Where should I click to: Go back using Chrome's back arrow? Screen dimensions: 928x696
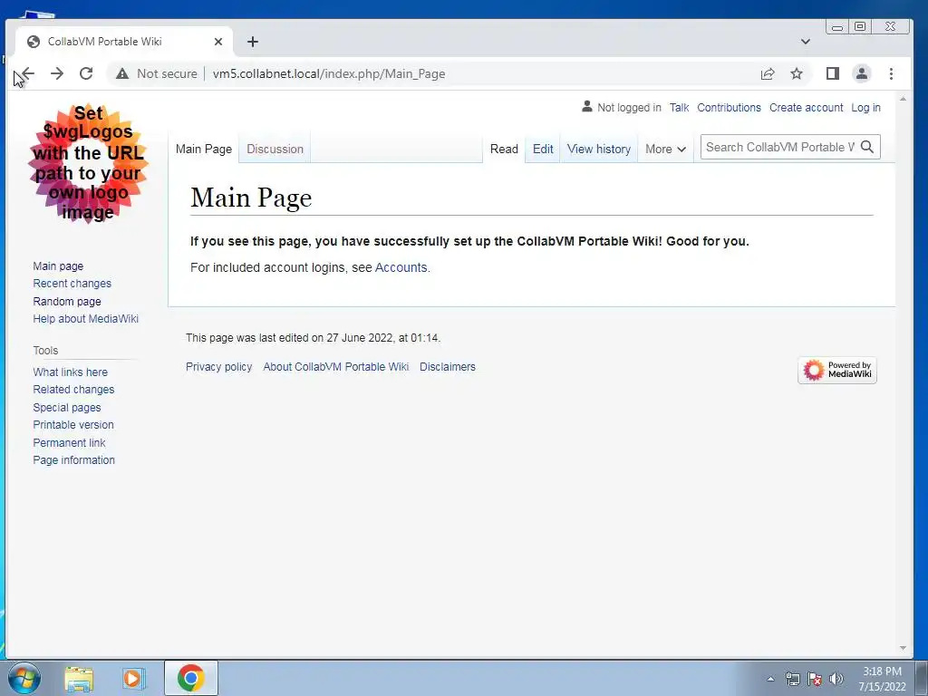[x=27, y=73]
